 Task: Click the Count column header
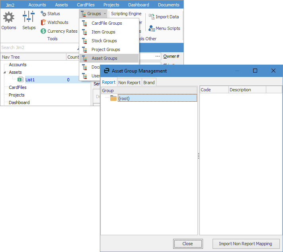click(x=73, y=57)
